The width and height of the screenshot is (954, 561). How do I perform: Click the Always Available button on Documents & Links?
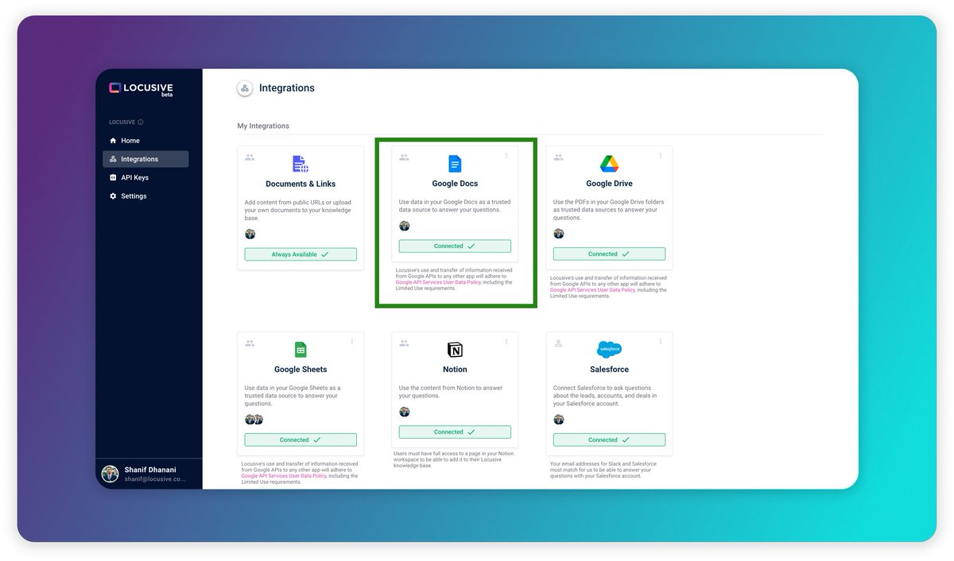pos(301,254)
